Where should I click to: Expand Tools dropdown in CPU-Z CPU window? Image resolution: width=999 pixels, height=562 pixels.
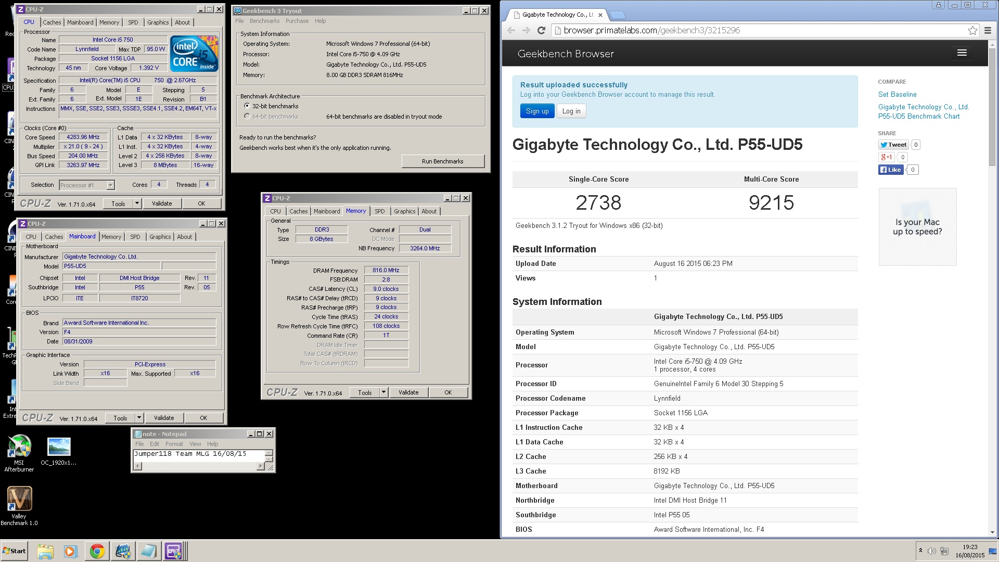(x=137, y=203)
